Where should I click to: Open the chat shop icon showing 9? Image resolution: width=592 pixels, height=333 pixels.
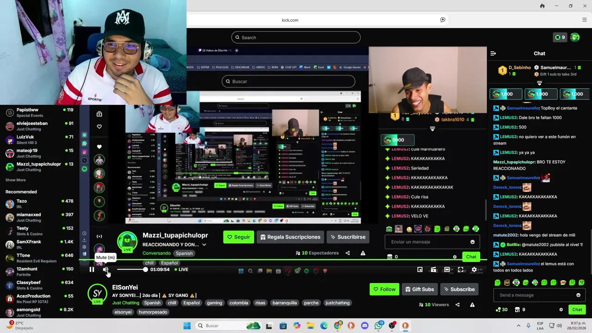[x=520, y=310]
